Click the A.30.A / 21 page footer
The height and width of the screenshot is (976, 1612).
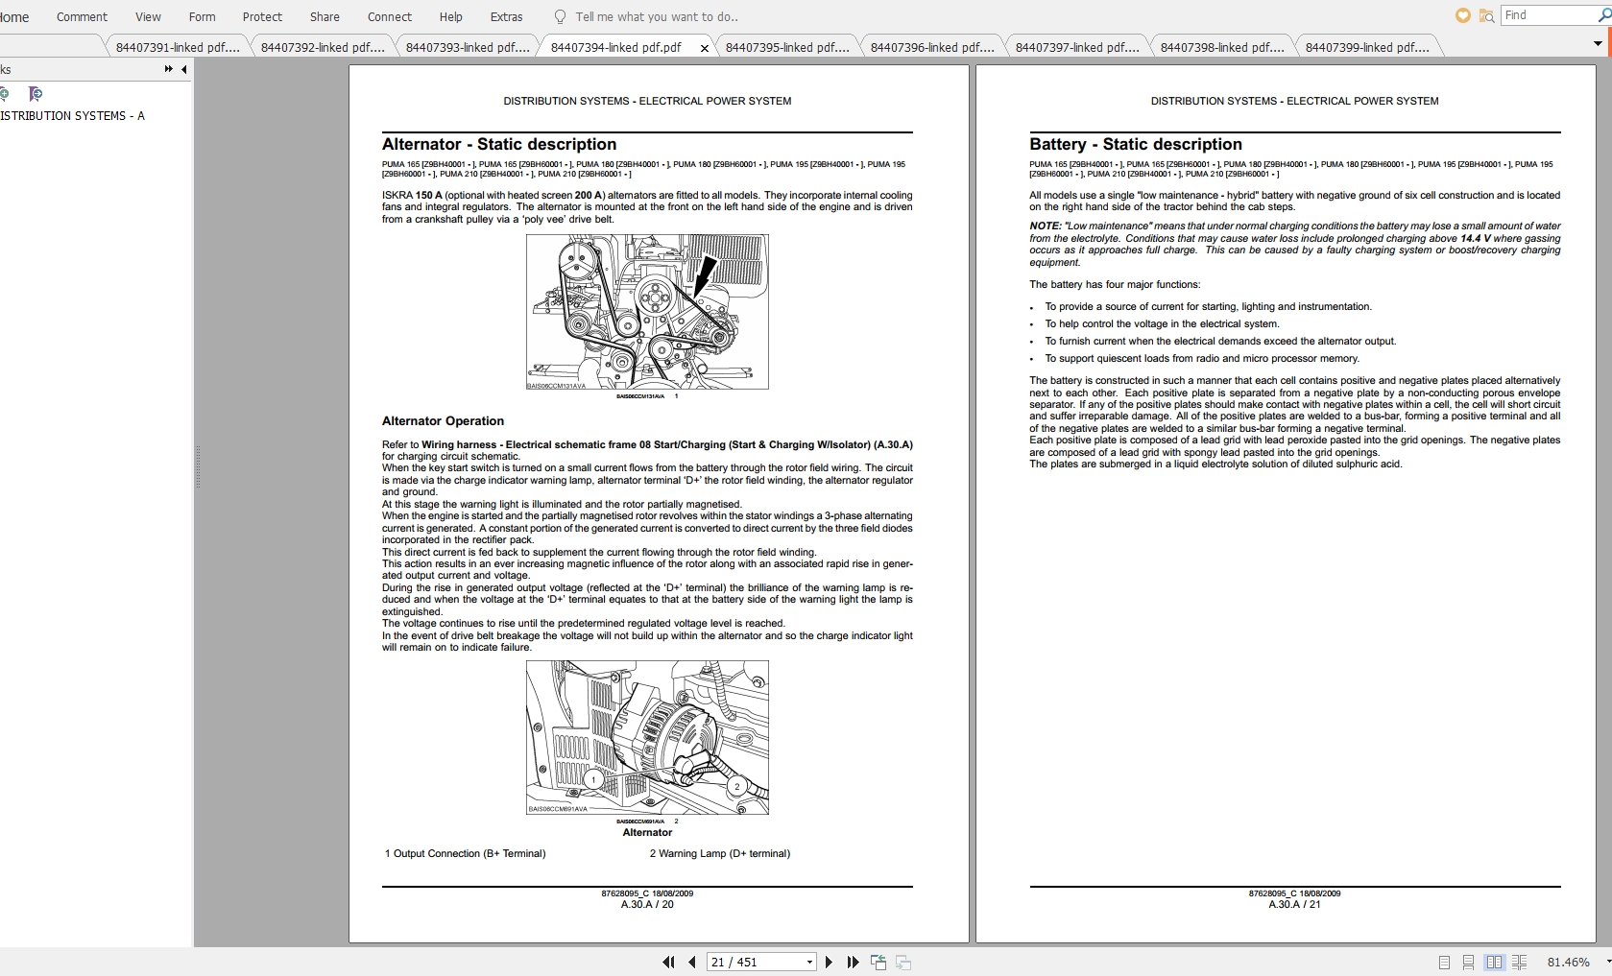pyautogui.click(x=1294, y=904)
